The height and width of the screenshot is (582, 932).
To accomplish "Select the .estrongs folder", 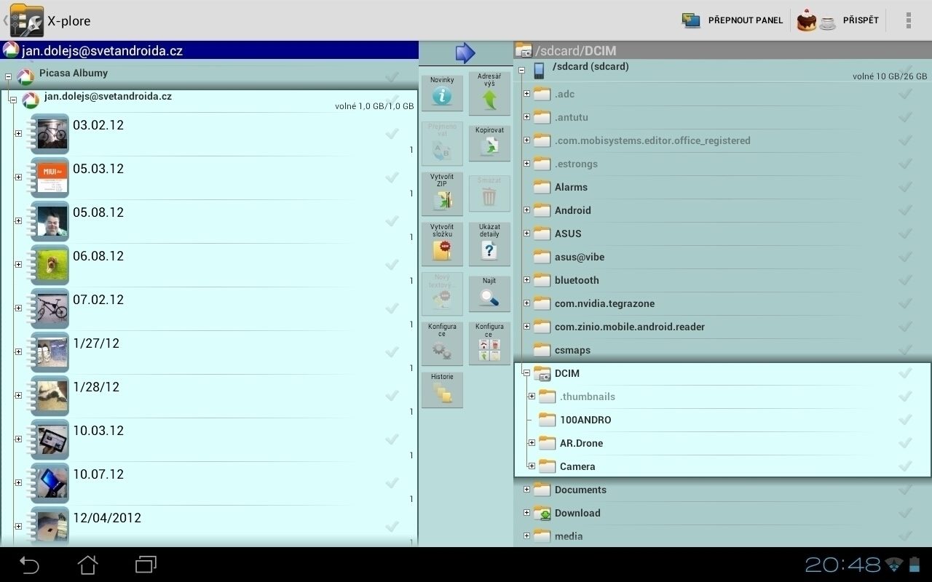I will (x=722, y=164).
